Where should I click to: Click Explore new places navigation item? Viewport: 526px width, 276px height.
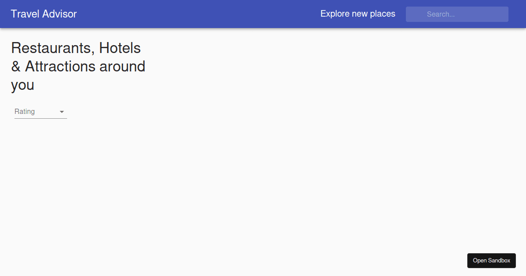[358, 14]
